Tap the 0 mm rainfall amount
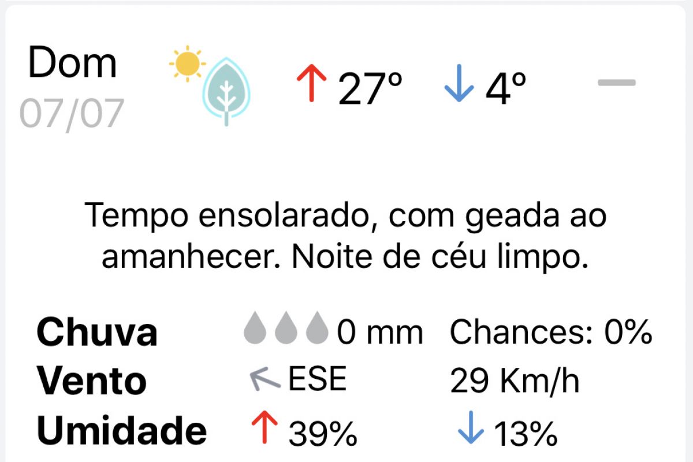The image size is (693, 462). pyautogui.click(x=380, y=332)
